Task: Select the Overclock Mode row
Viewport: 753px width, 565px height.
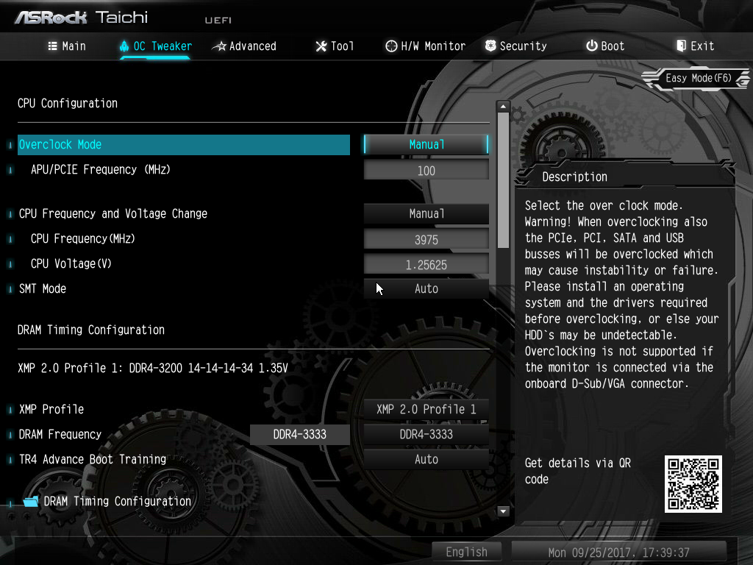Action: tap(183, 145)
